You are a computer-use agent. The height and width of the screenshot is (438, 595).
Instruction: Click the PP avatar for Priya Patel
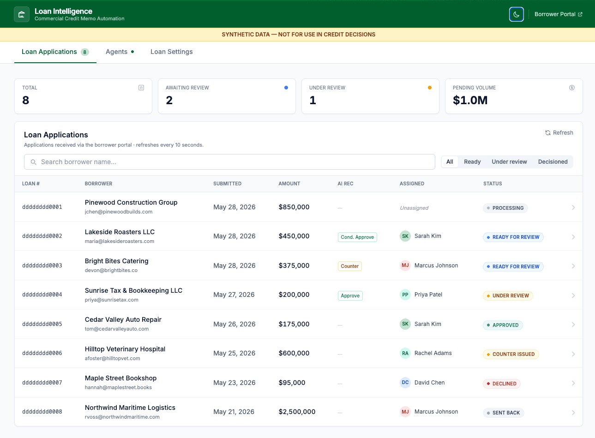[x=405, y=295]
